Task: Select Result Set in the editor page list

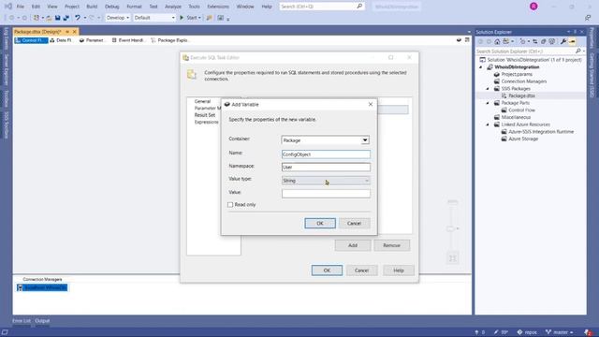Action: pyautogui.click(x=205, y=115)
